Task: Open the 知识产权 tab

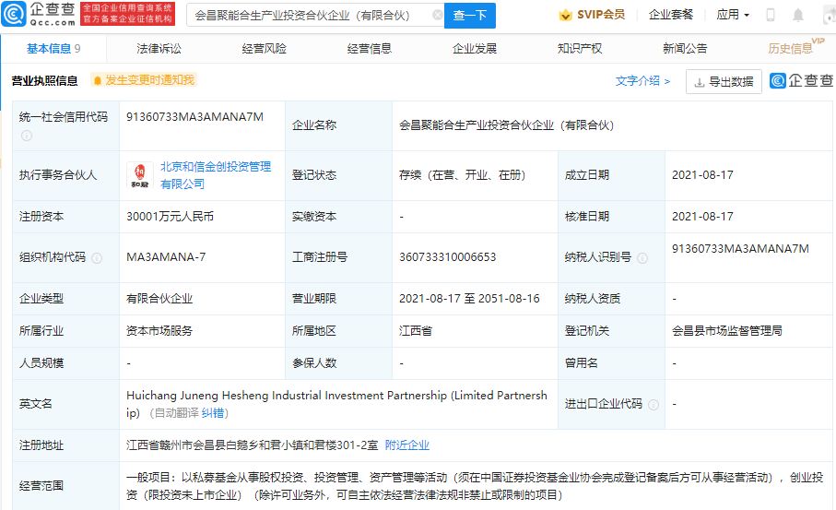Action: coord(580,49)
